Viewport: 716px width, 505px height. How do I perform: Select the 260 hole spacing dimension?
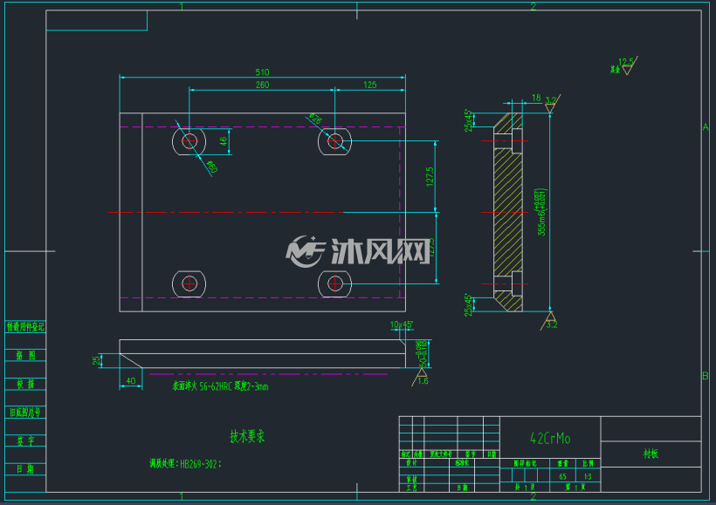(x=262, y=85)
